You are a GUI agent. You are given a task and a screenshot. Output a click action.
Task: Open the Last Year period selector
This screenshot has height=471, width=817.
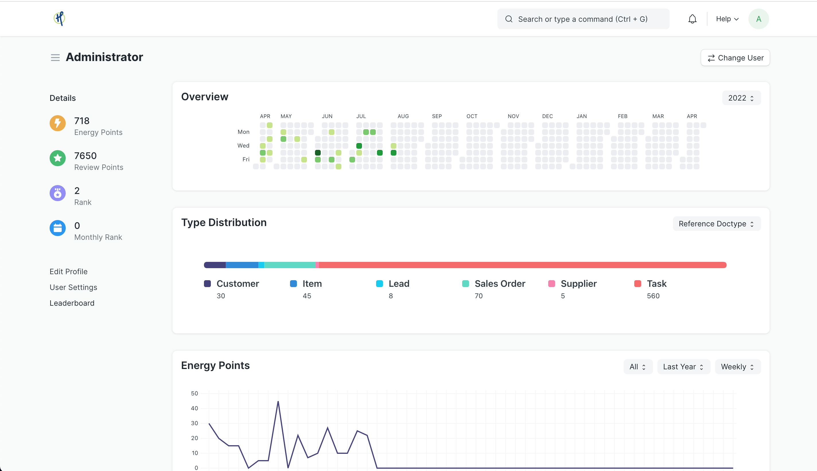click(683, 367)
